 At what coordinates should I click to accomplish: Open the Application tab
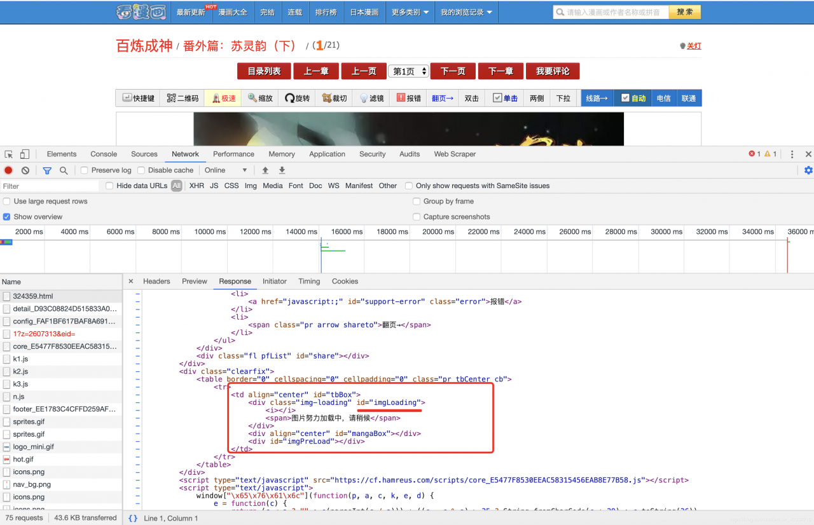point(327,154)
